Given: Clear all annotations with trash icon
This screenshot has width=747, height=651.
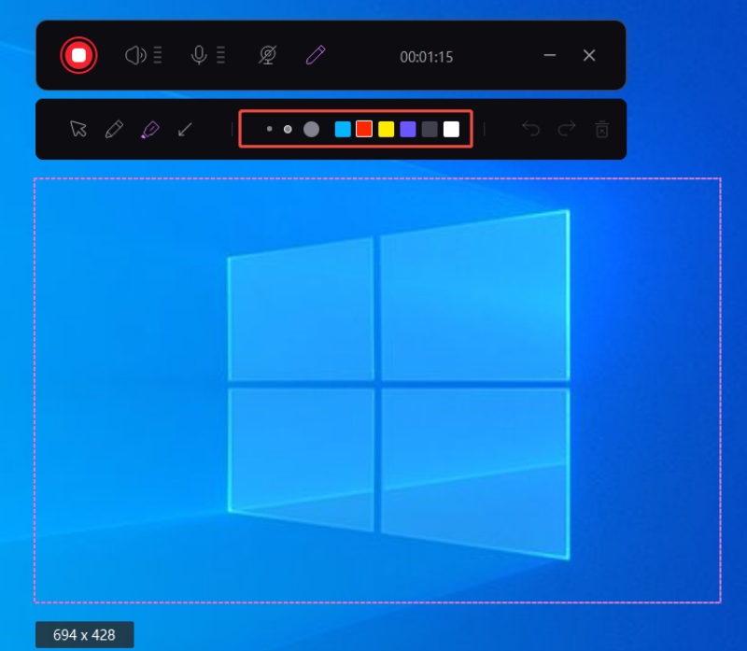Looking at the screenshot, I should [x=602, y=129].
